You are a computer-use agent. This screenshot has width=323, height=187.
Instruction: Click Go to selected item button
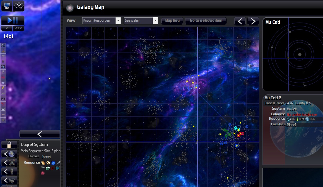[206, 20]
